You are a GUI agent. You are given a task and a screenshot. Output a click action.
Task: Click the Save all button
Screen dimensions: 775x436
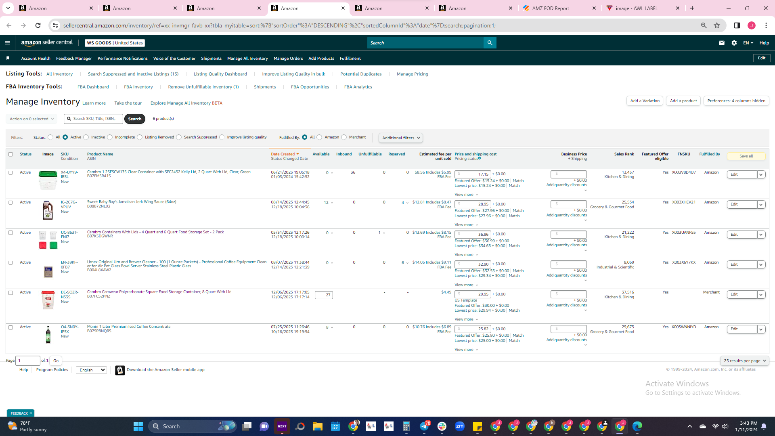coord(746,156)
